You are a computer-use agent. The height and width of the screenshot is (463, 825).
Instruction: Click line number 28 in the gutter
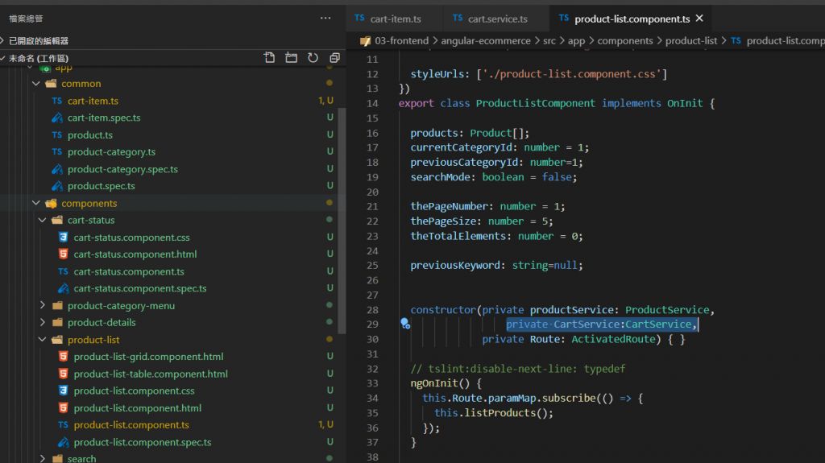coord(371,310)
